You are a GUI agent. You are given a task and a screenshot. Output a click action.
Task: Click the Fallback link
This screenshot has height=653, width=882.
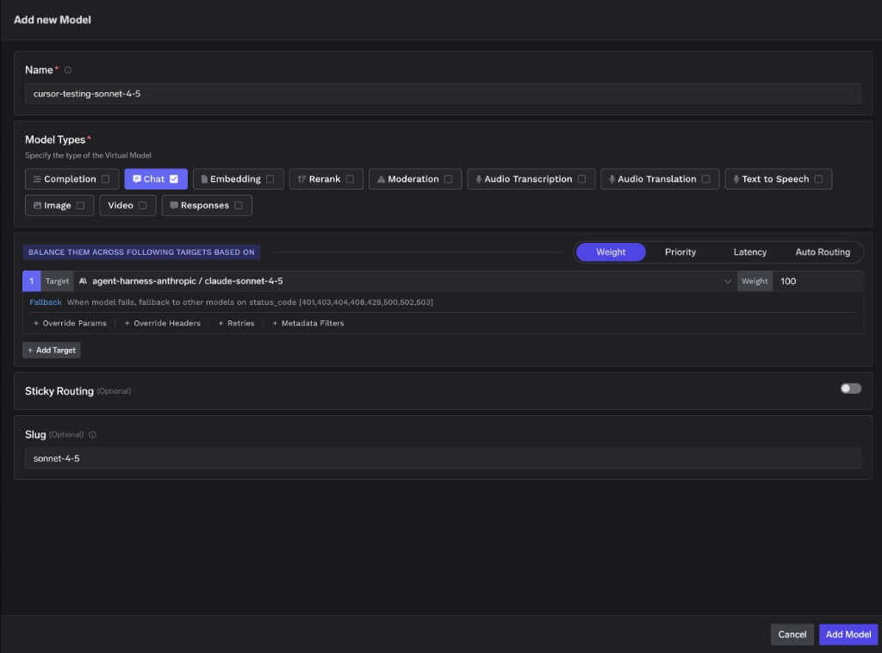tap(45, 302)
